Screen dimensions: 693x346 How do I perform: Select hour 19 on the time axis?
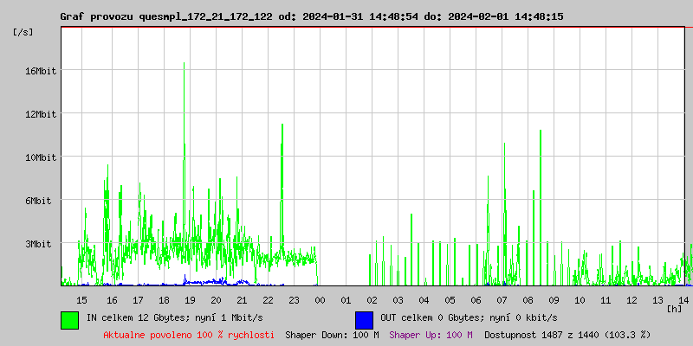click(190, 299)
